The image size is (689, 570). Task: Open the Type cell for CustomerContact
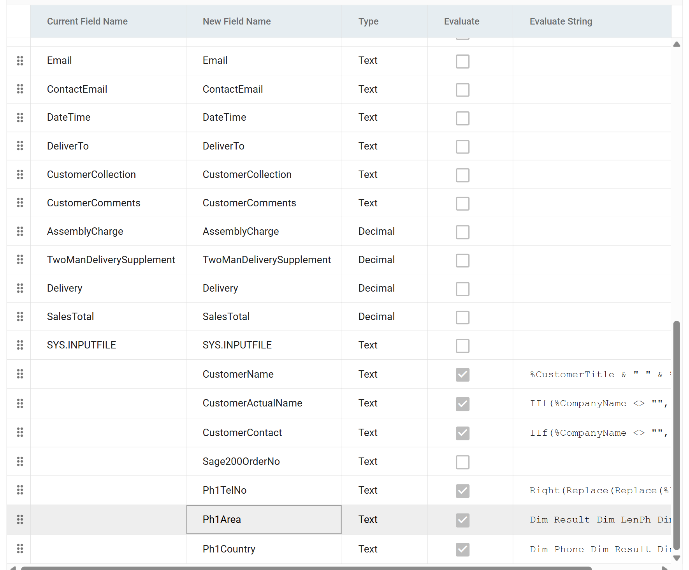[384, 433]
